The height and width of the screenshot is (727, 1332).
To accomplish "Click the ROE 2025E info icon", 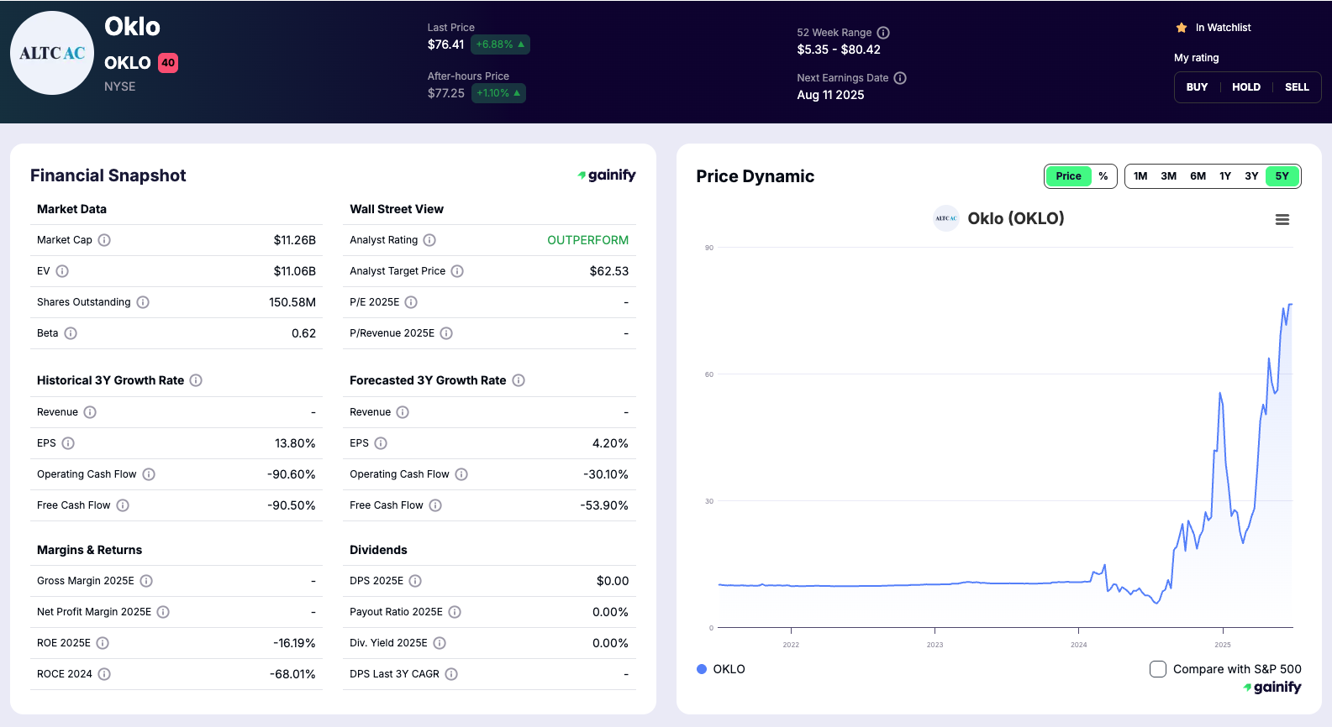I will [103, 643].
